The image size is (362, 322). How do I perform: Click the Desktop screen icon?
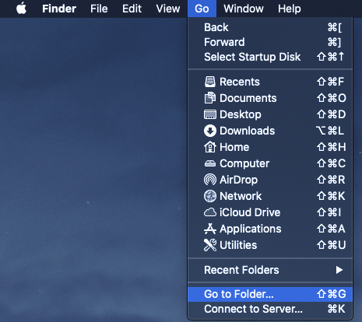(209, 114)
